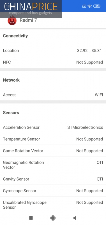Viewport: 106px width, 225px height.
Task: Select Uncalibrated Gyroscope Sensor row
Action: (53, 205)
